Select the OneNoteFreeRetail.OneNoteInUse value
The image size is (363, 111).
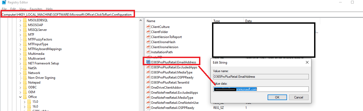point(175,102)
